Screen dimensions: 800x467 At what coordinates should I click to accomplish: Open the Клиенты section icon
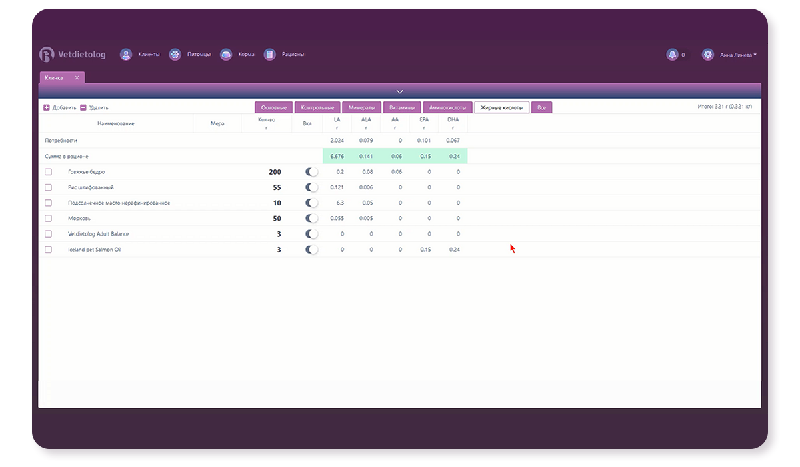point(126,55)
